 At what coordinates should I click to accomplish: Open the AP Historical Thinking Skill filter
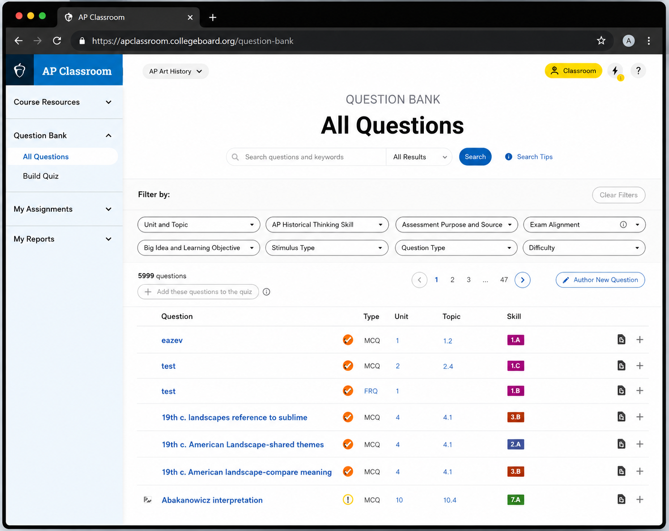[x=327, y=225]
